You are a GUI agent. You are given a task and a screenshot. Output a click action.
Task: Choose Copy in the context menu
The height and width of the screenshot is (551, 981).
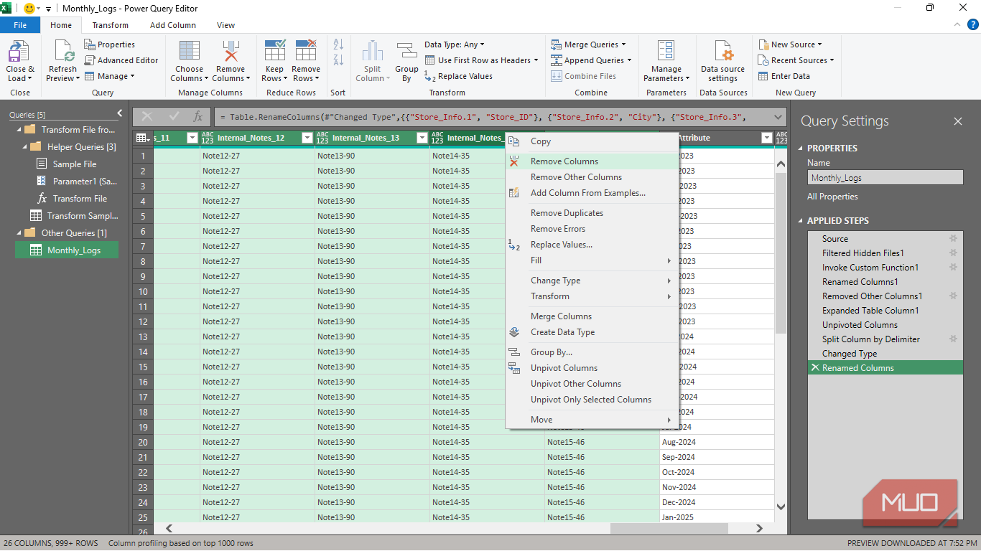(592, 141)
